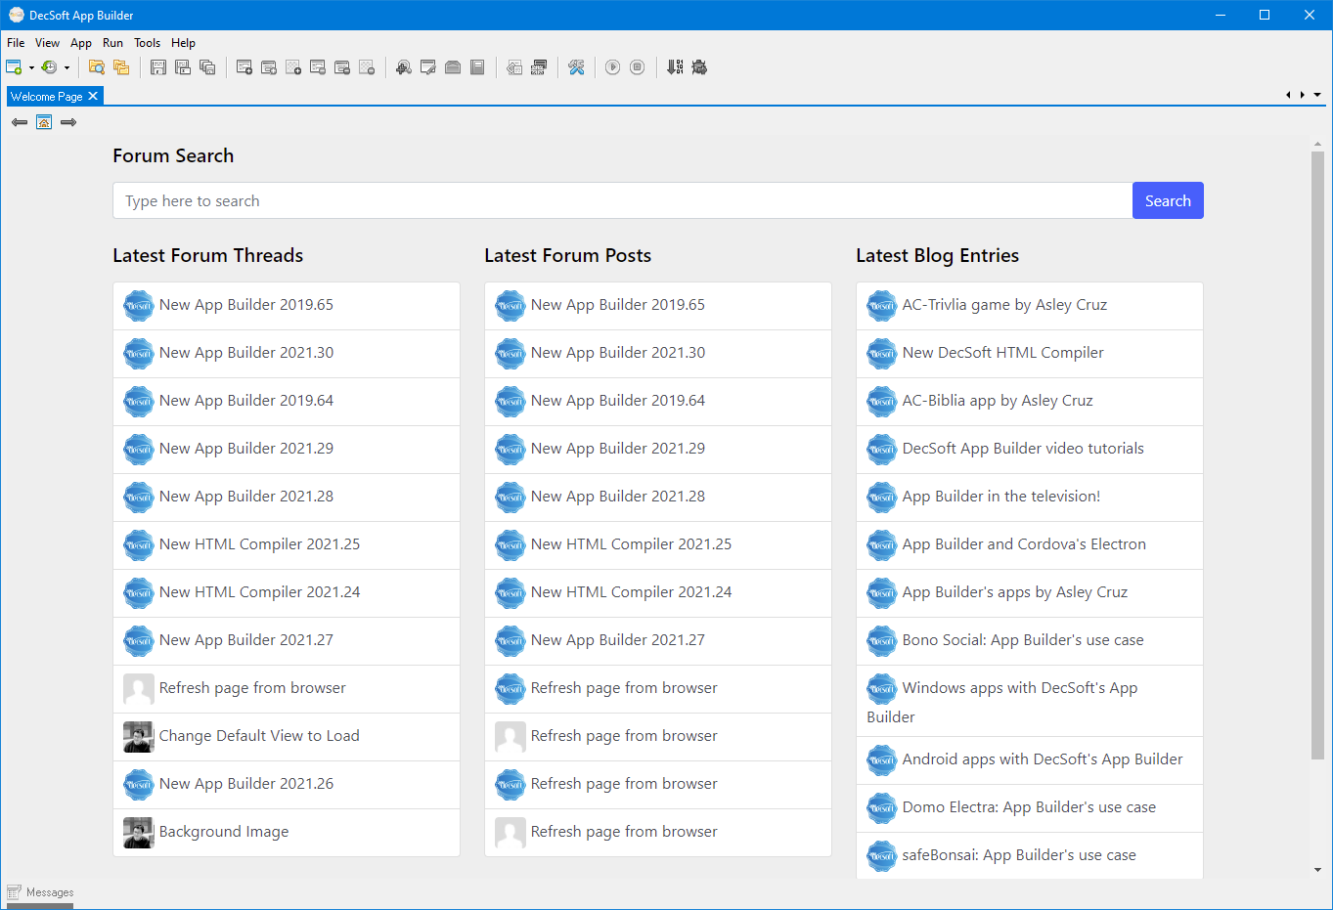Open thread New App Builder 2019.65 in Threads
Viewport: 1333px width, 910px height.
click(287, 305)
